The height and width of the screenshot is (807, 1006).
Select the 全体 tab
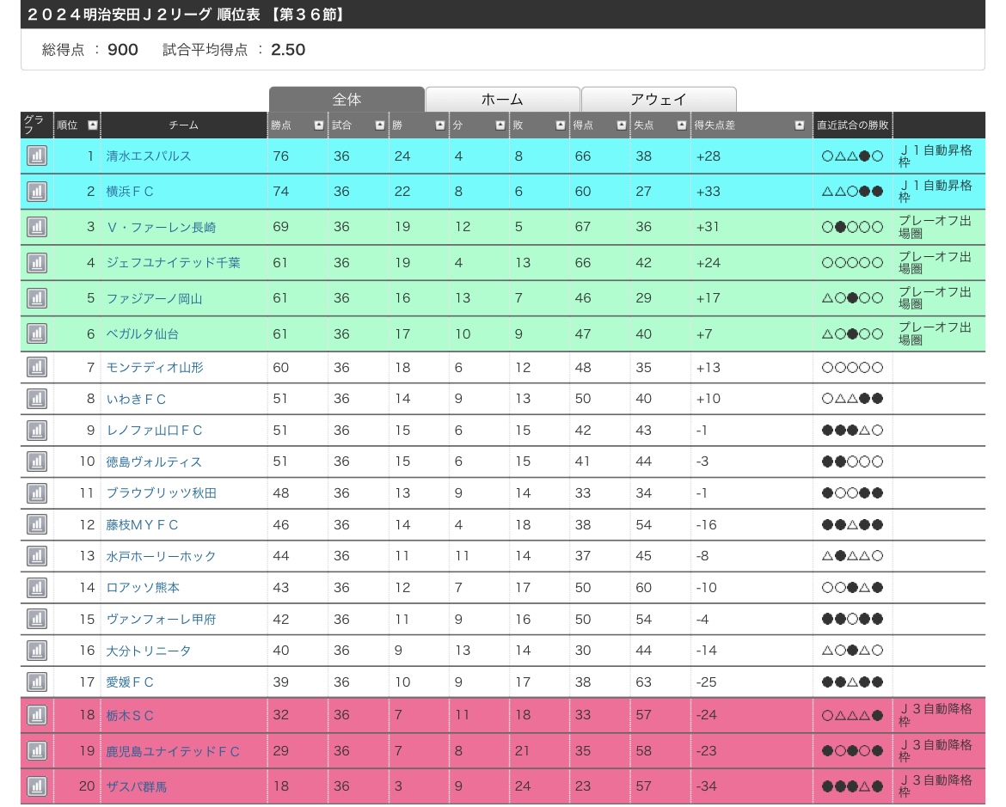(347, 100)
